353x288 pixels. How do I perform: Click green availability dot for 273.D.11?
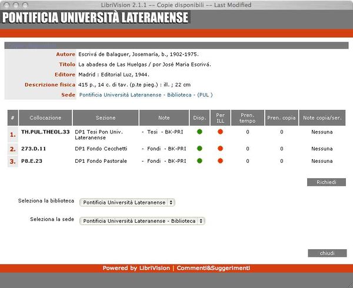199,149
